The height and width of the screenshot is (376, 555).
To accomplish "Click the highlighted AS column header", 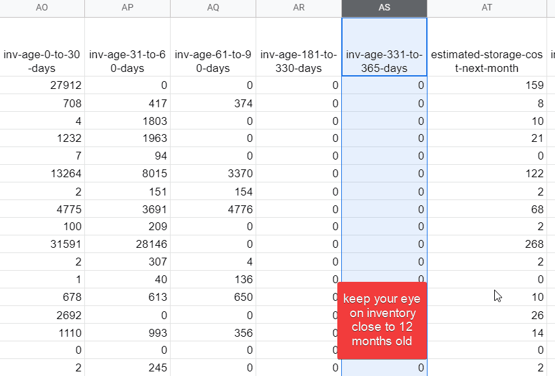I will (x=384, y=9).
